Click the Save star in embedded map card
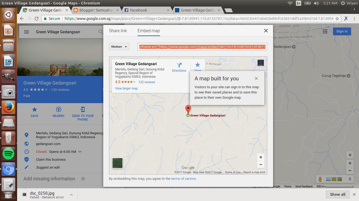The height and width of the screenshot is (201, 359). [198, 65]
